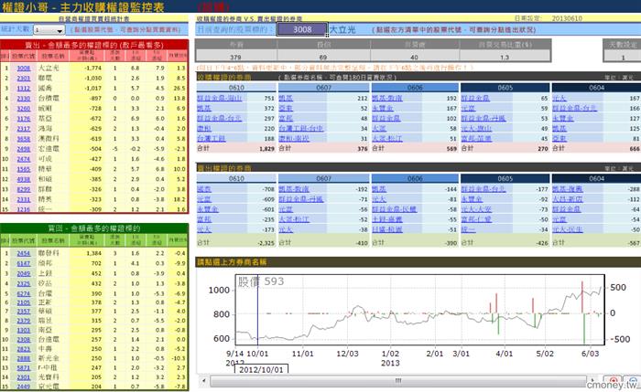Image resolution: width=641 pixels, height=392 pixels.
Task: Open stock code 3260 link
Action: pyautogui.click(x=23, y=109)
